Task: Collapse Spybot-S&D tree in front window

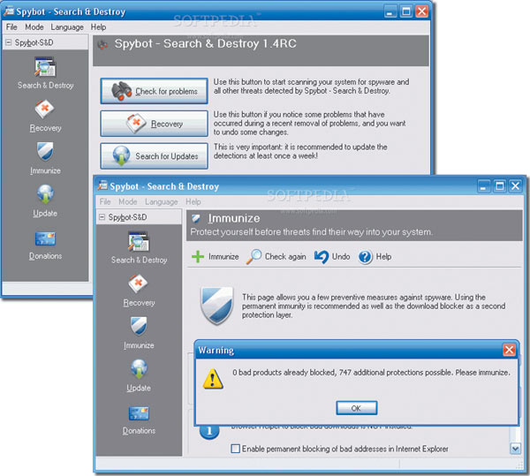Action: pyautogui.click(x=102, y=217)
